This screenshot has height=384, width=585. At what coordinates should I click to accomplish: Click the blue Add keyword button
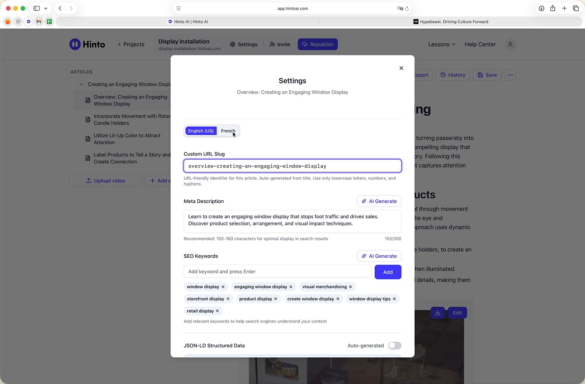[x=388, y=272]
